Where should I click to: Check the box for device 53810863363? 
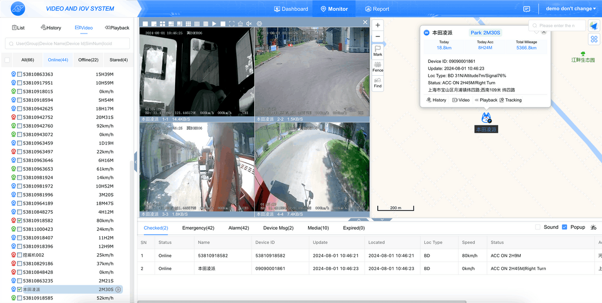pos(20,74)
